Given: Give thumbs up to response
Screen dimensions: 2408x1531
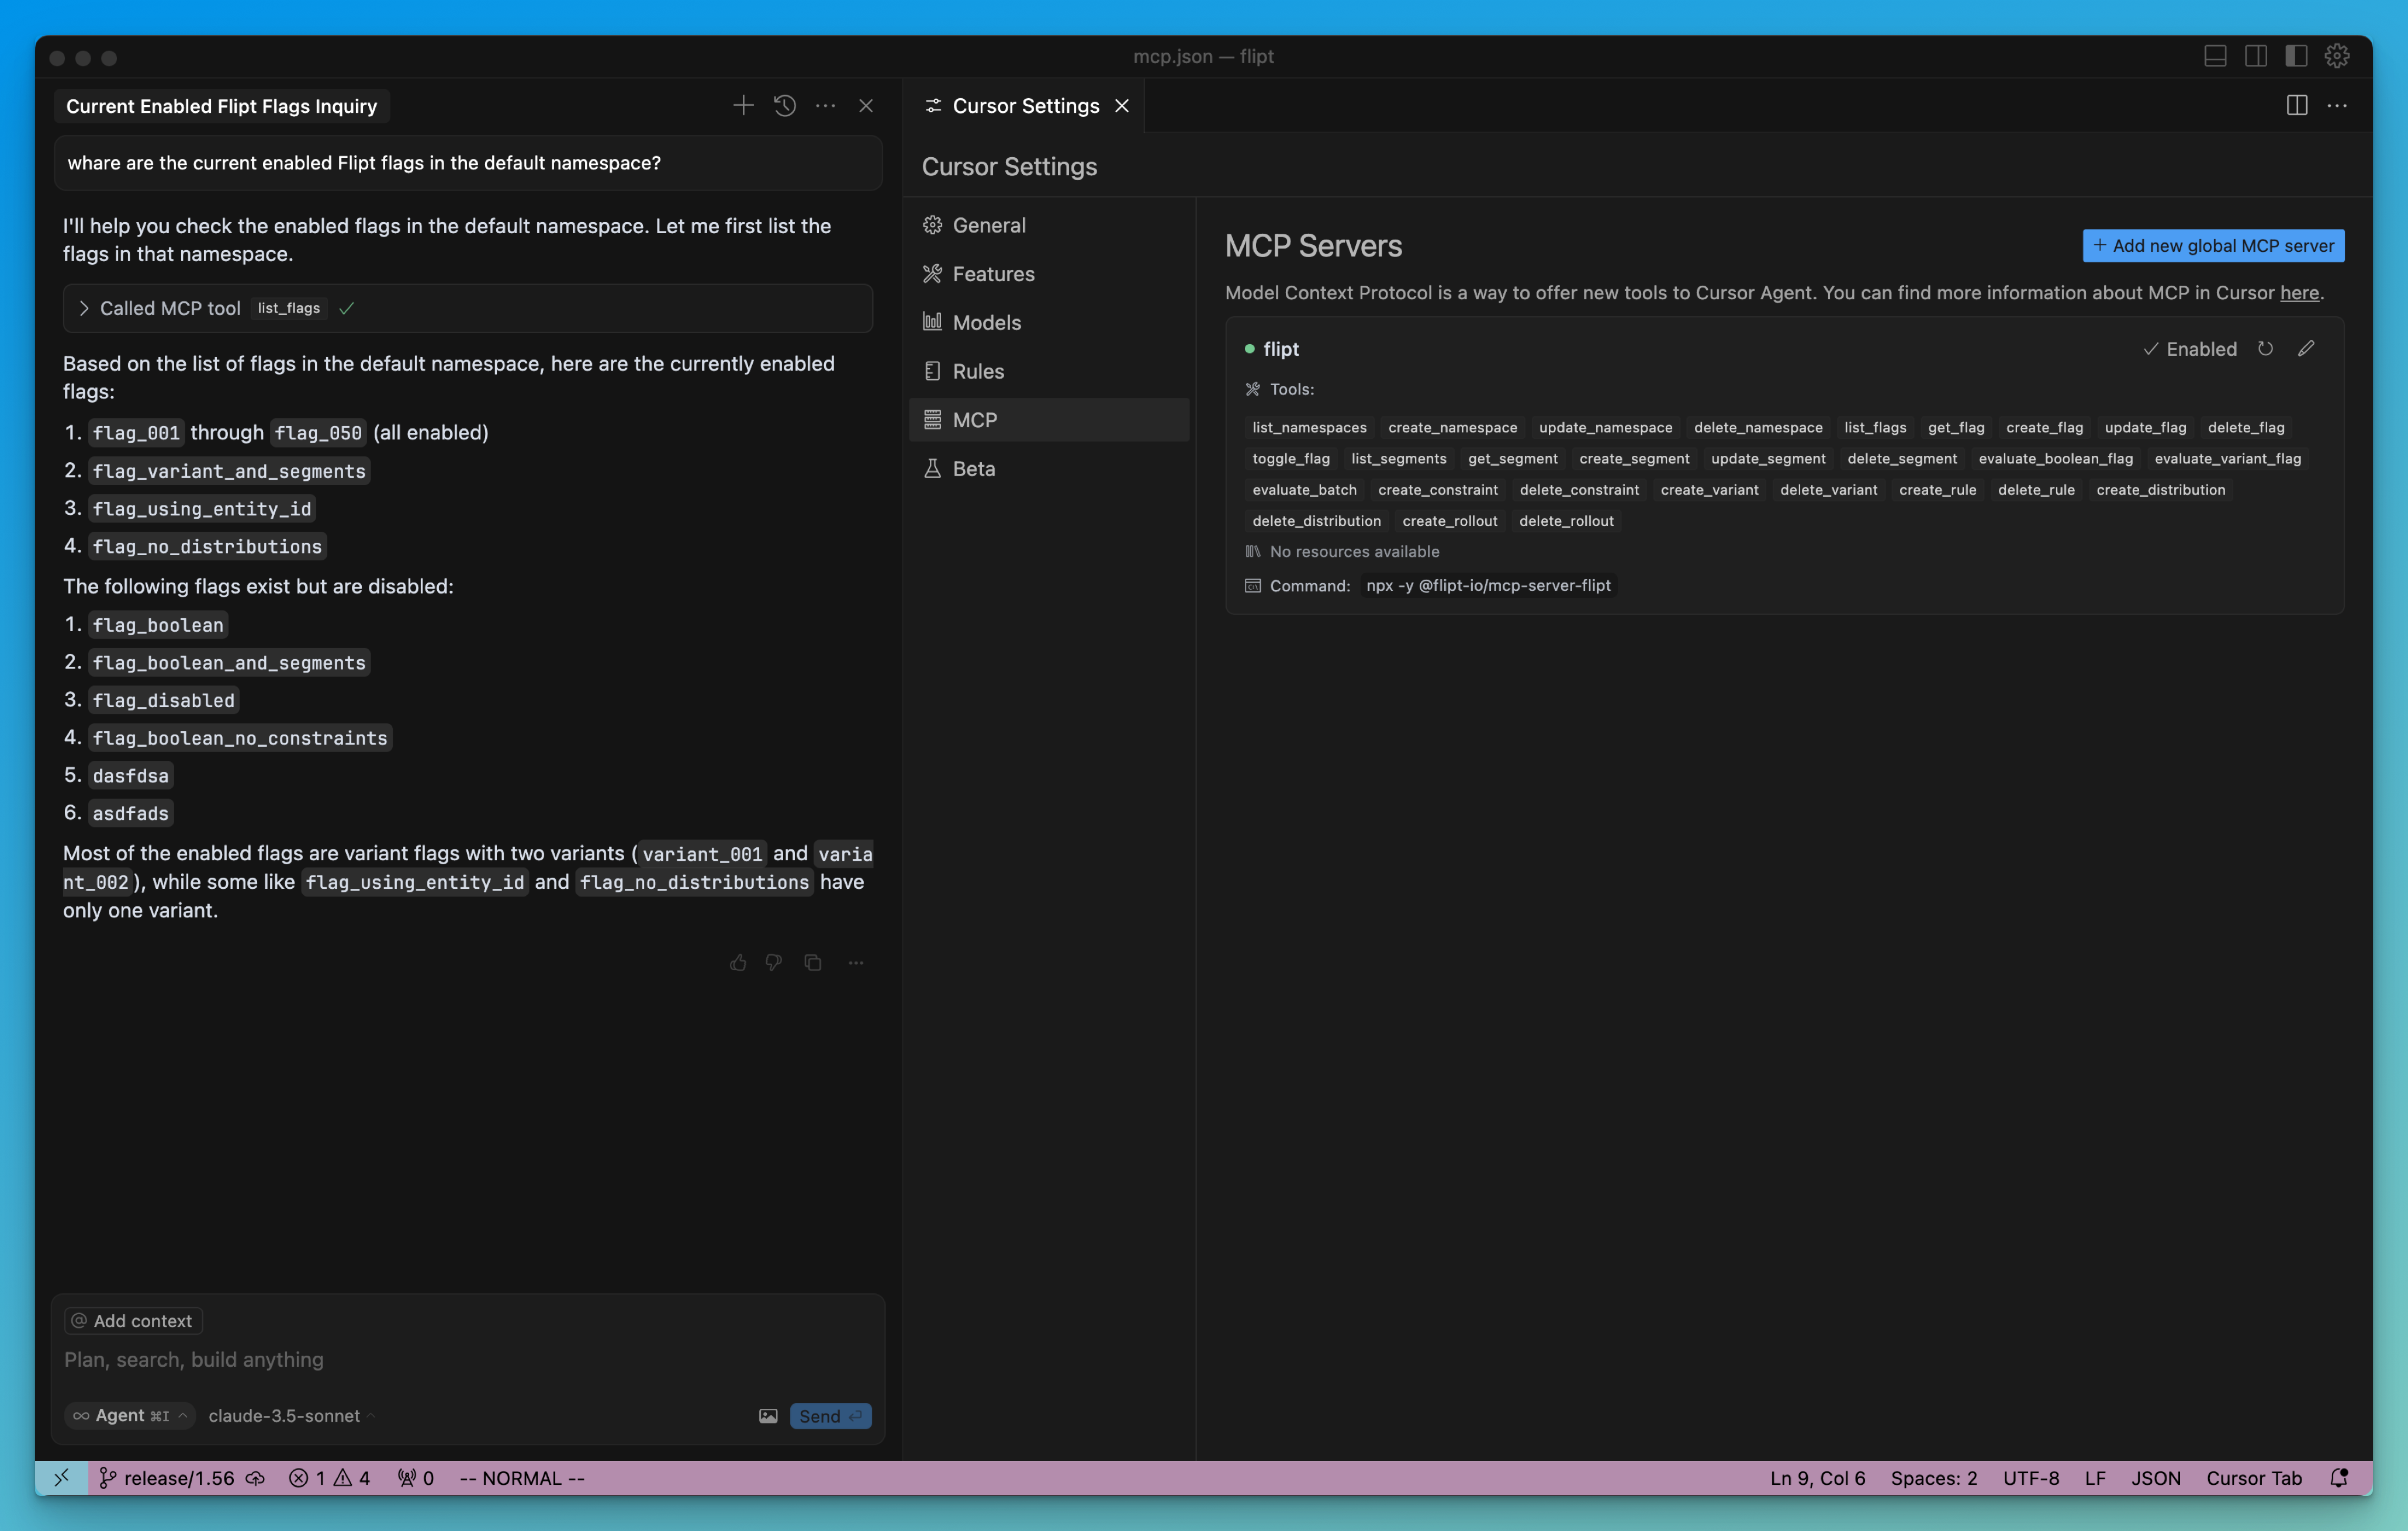Looking at the screenshot, I should tap(738, 963).
